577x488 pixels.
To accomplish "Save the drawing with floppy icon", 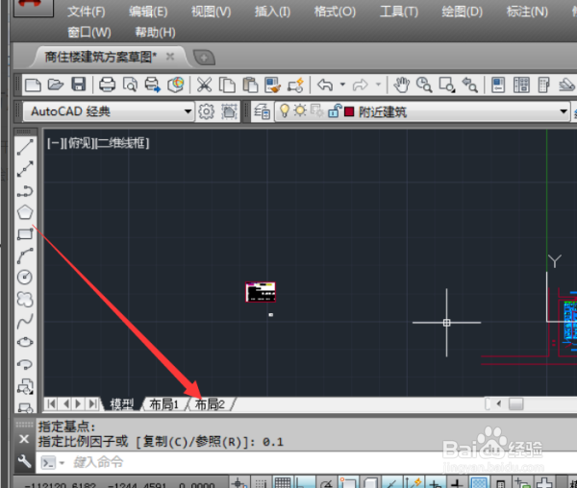I will tap(79, 85).
